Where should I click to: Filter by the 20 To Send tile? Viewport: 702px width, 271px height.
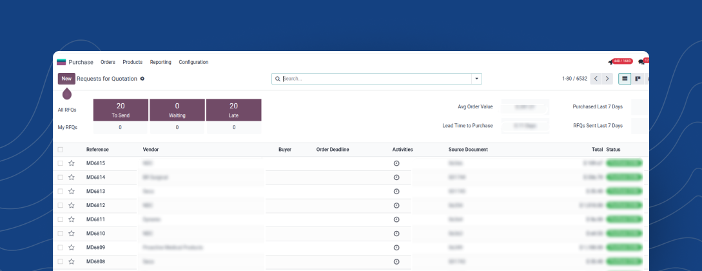tap(121, 110)
